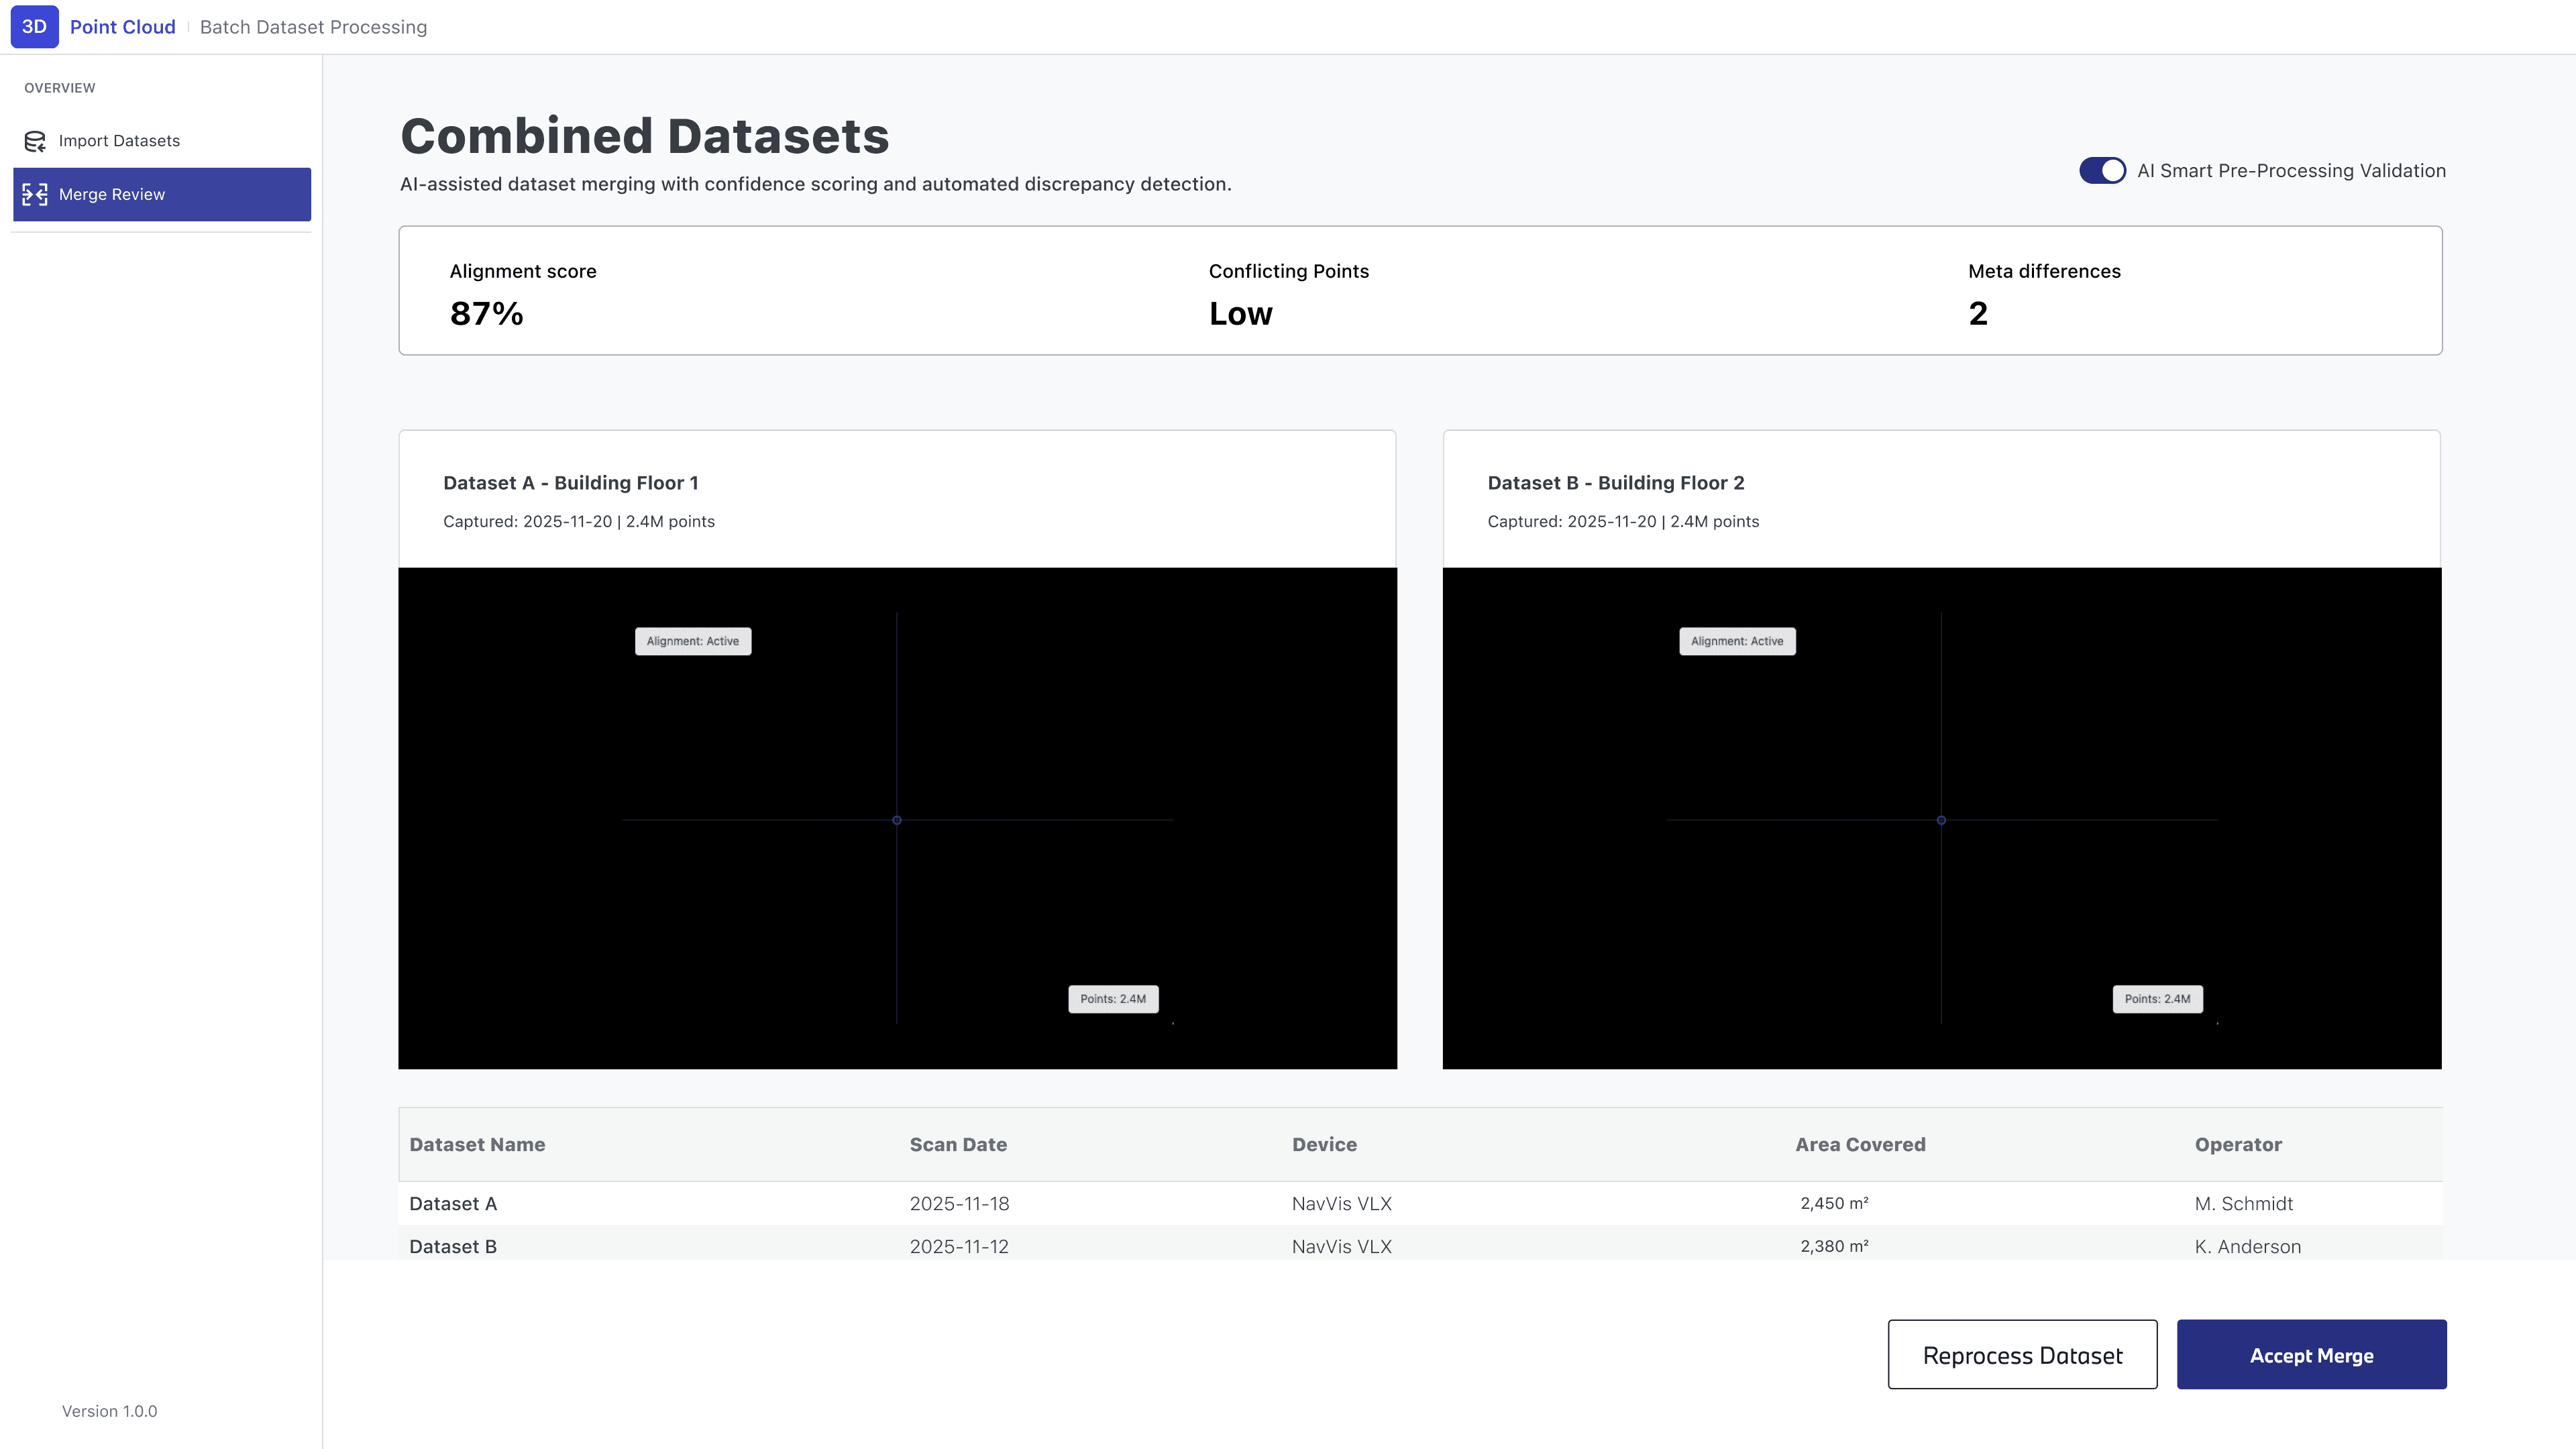Click Alignment: Active badge in Dataset B viewer
The width and height of the screenshot is (2576, 1449).
(x=1737, y=641)
